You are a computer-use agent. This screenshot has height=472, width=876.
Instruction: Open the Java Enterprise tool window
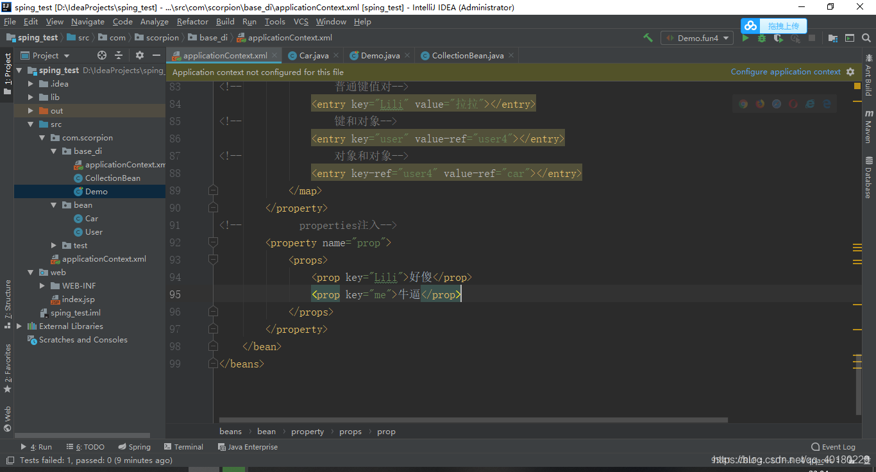click(x=248, y=447)
